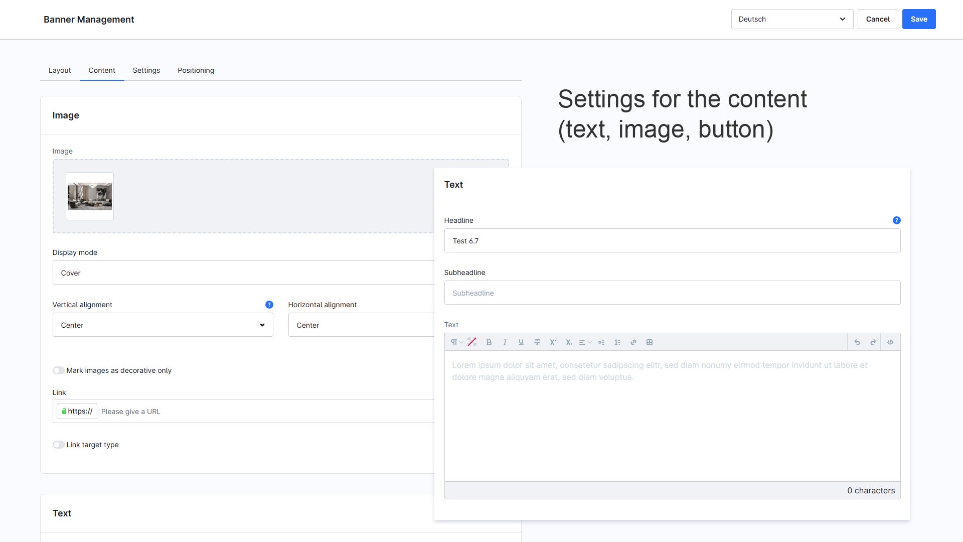Focus the Subheadline input field

coord(672,293)
